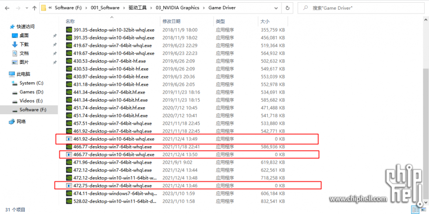Select 430.53-desktop-win10-64bit-hf.exe file

[111, 69]
